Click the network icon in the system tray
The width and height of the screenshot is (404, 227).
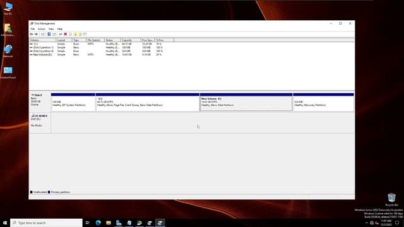pyautogui.click(x=372, y=223)
